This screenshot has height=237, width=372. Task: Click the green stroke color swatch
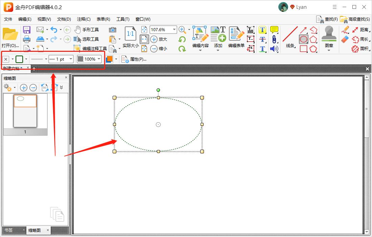(x=19, y=59)
